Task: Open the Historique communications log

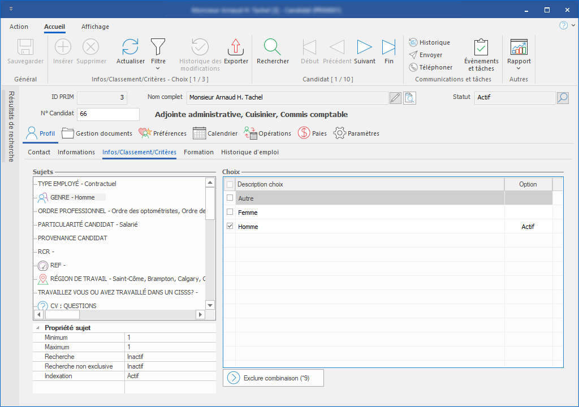Action: (429, 42)
